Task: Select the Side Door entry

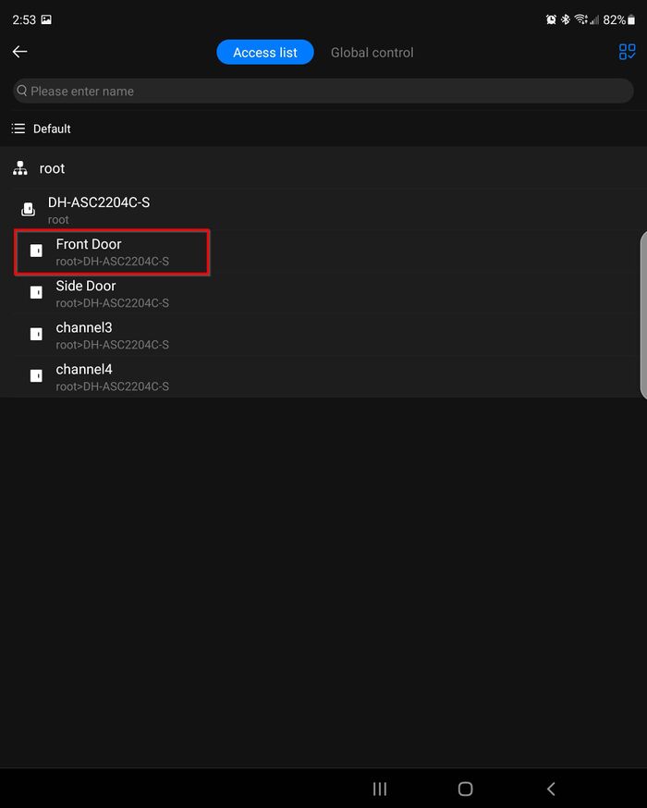Action: pos(113,294)
